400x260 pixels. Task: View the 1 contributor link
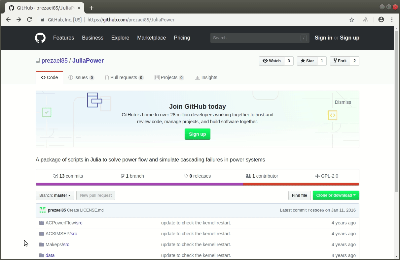click(x=262, y=176)
